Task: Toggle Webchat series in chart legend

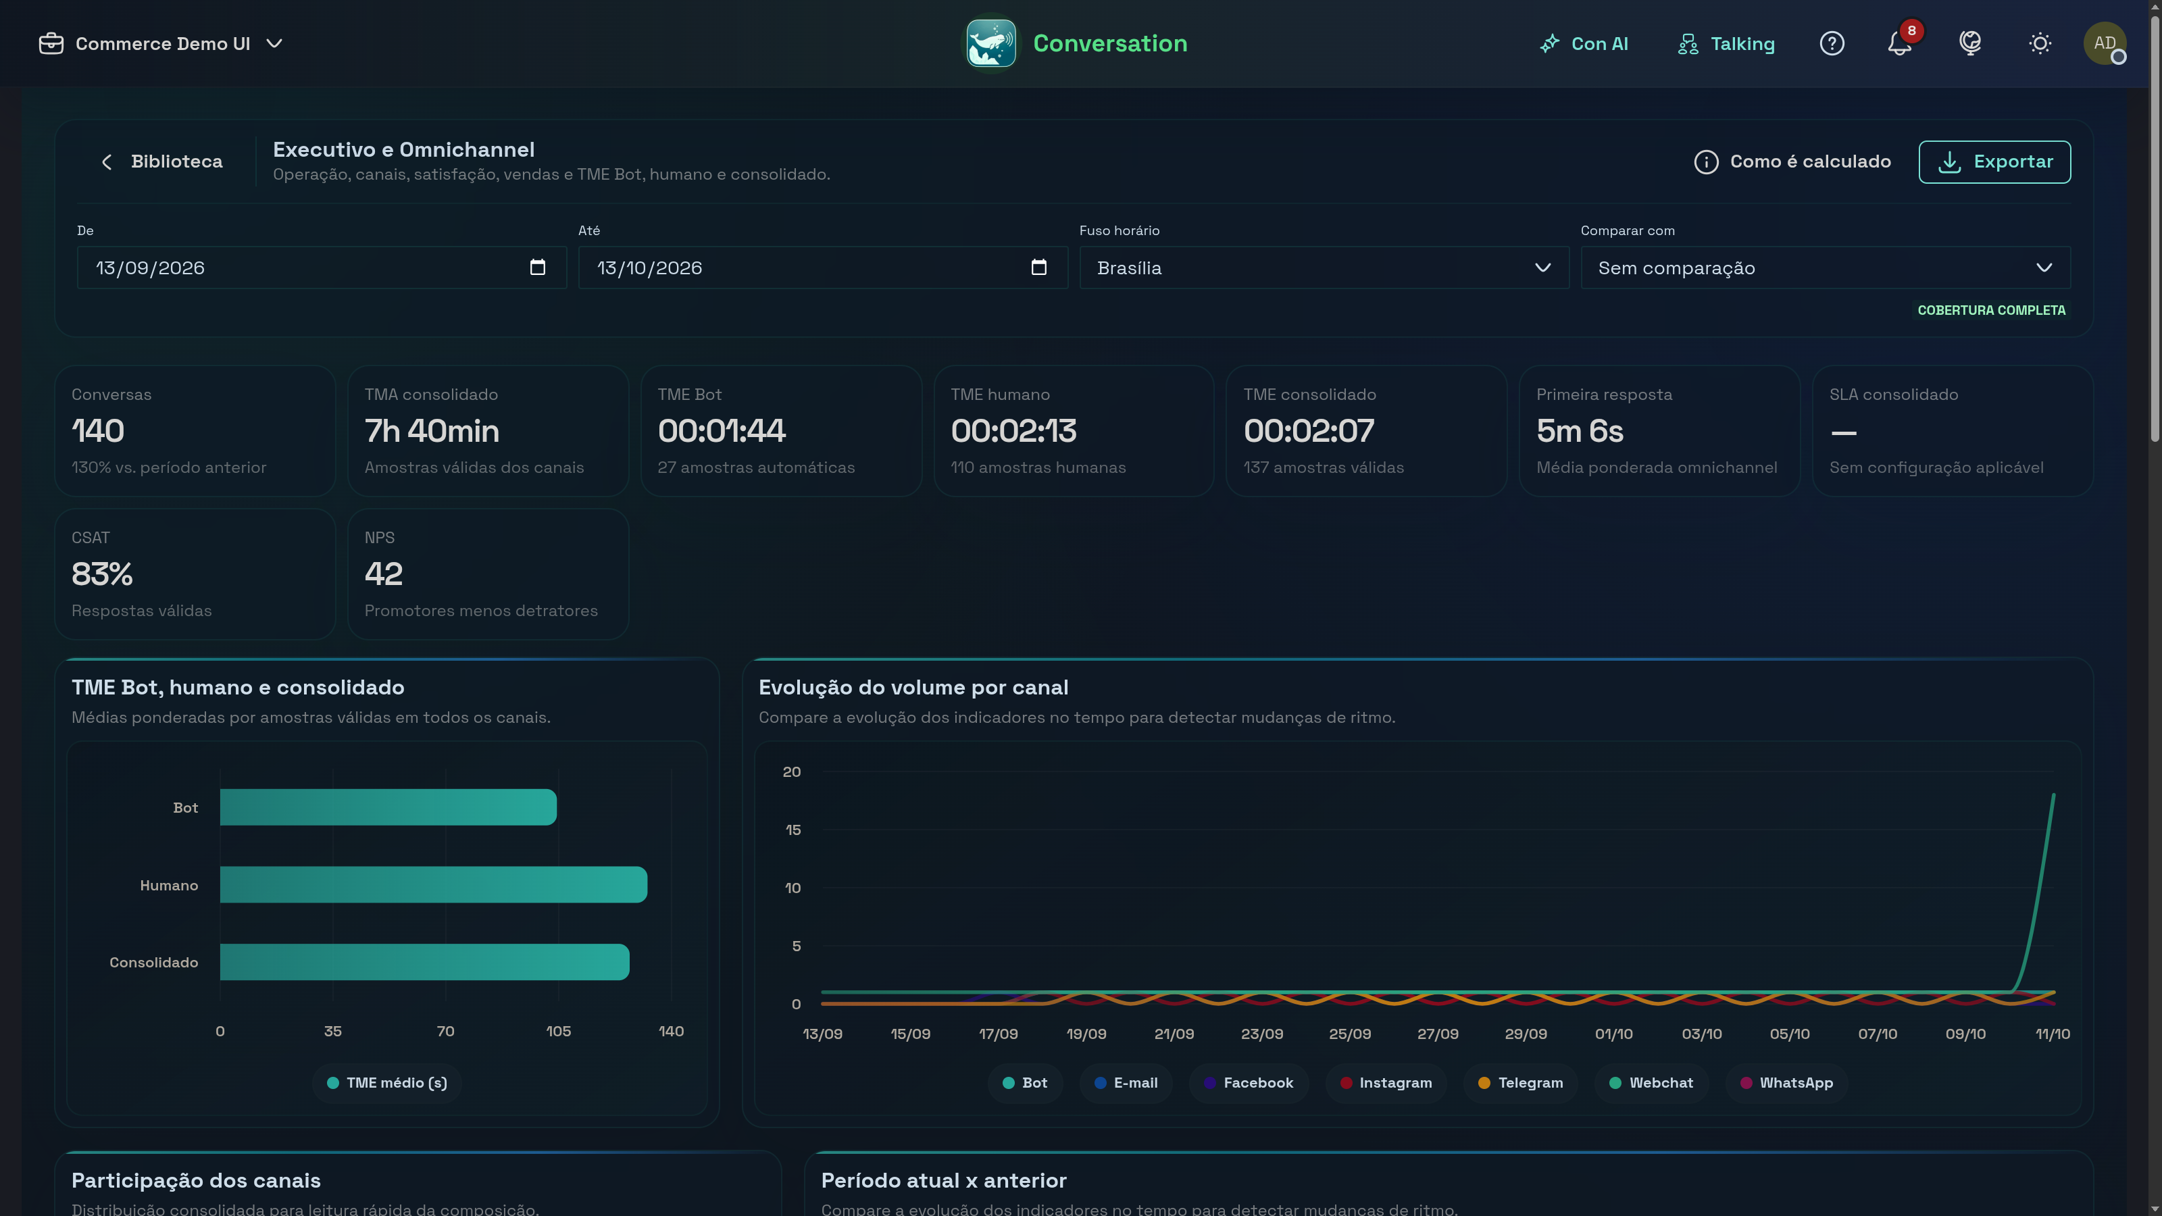Action: coord(1651,1082)
